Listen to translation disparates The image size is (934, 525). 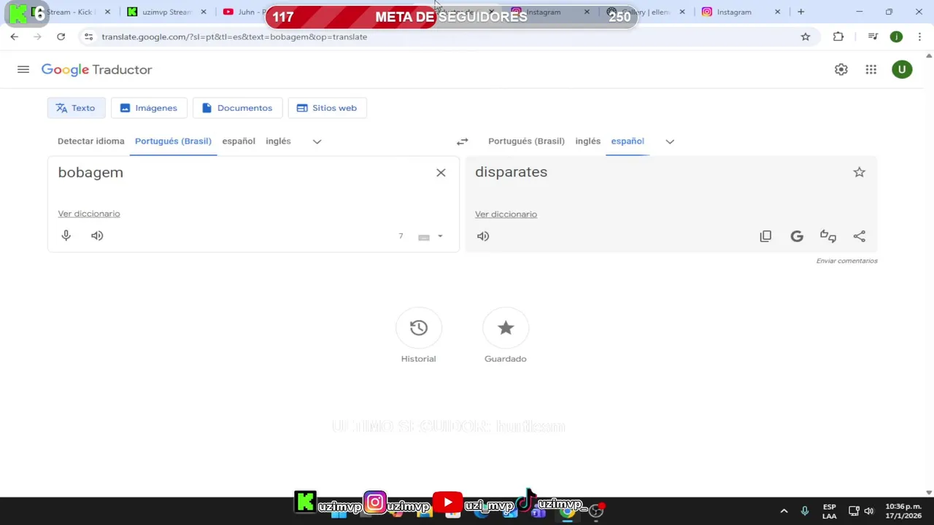pos(483,236)
